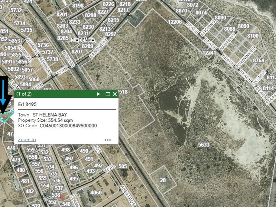Click parcel label 5736

(x=43, y=45)
